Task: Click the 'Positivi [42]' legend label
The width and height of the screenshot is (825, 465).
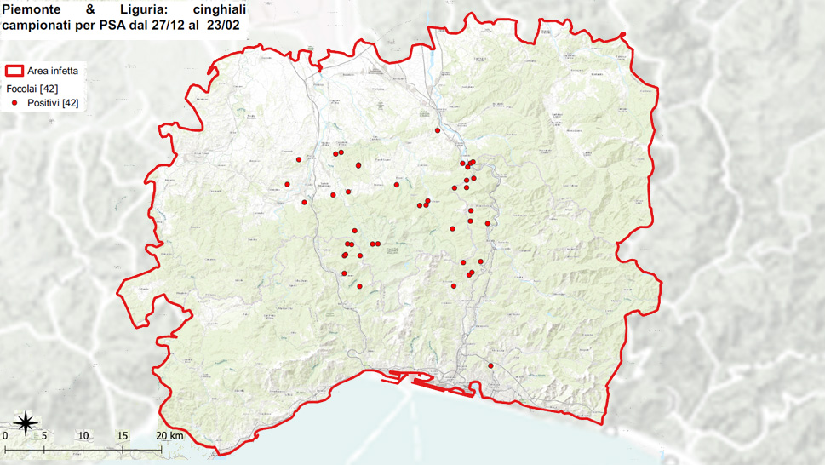Action: click(x=53, y=103)
